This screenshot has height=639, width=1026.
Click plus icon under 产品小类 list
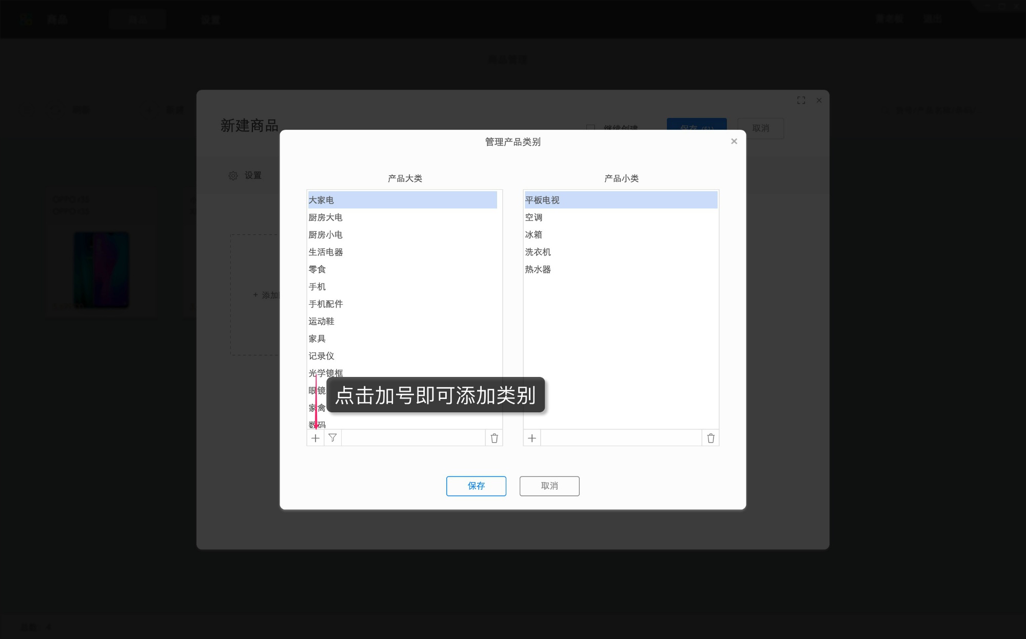click(x=532, y=438)
